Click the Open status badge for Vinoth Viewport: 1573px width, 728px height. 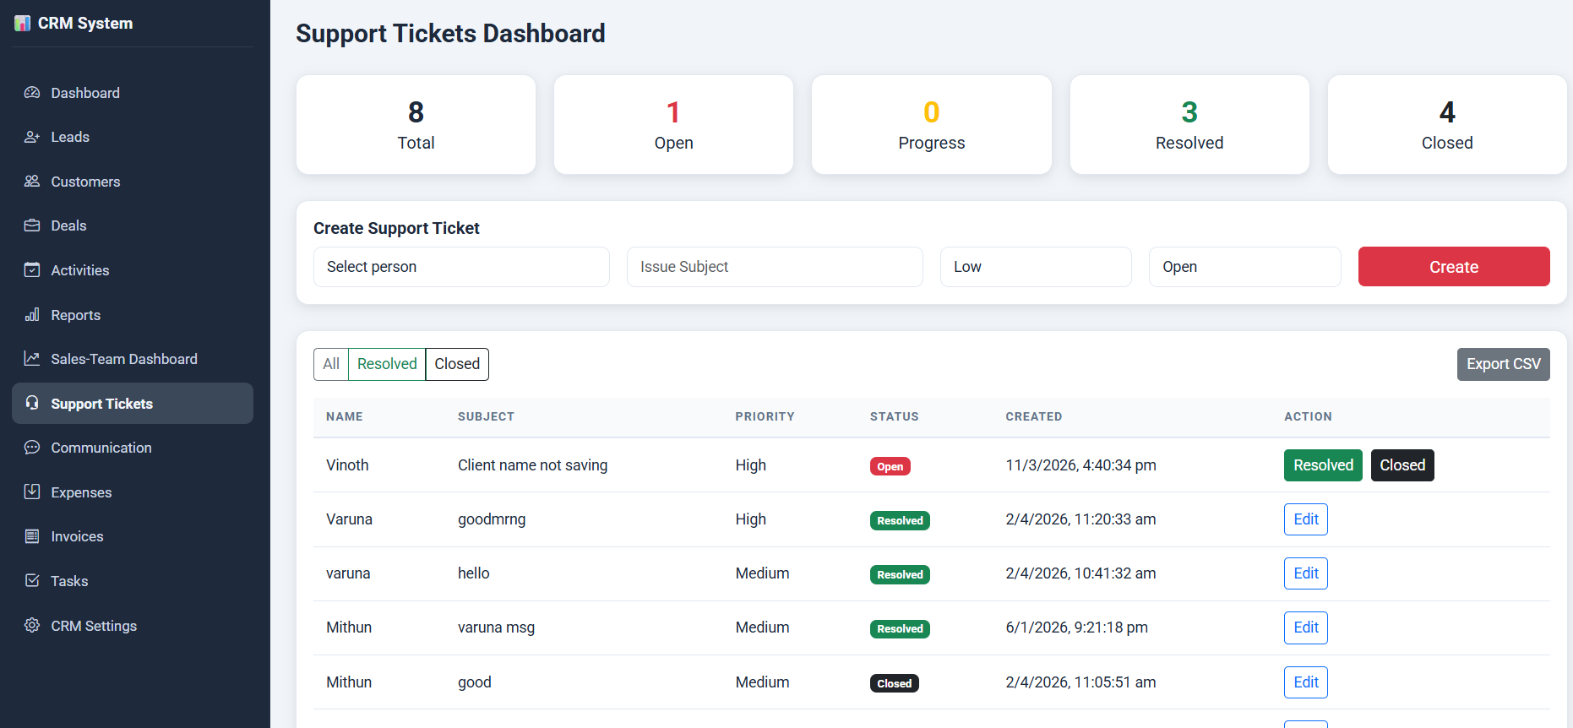[890, 466]
